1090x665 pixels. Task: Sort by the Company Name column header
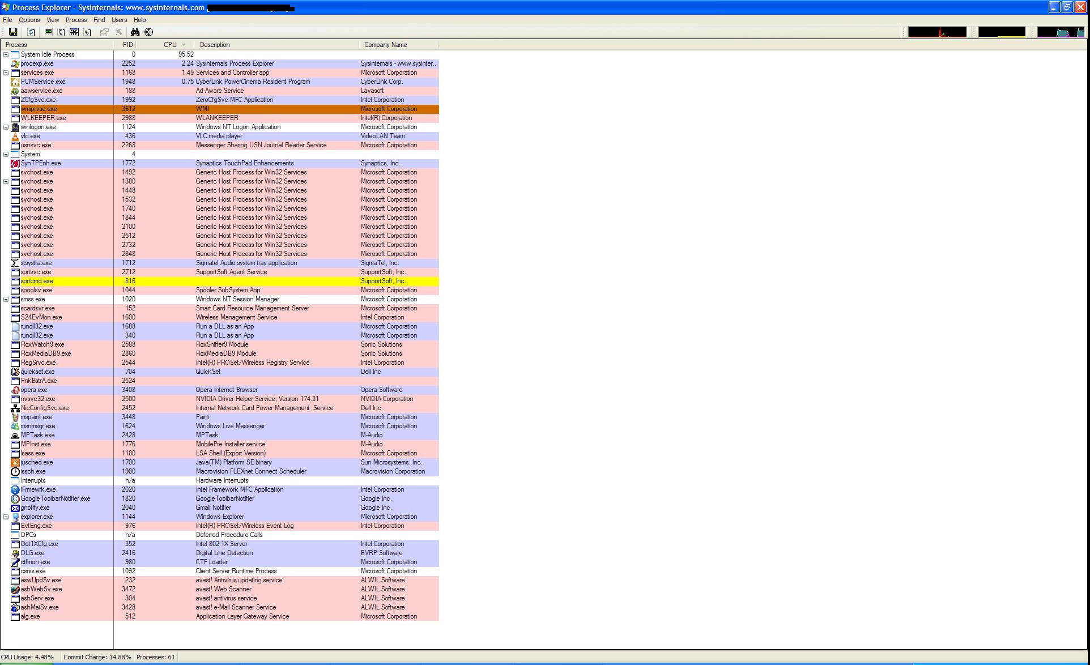pyautogui.click(x=398, y=45)
